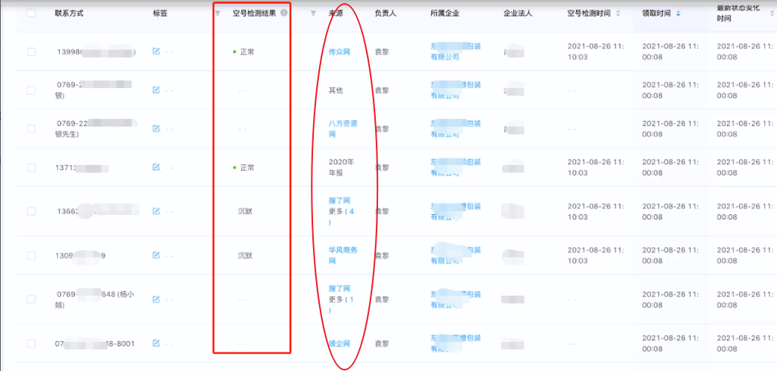The image size is (777, 371).
Task: Check the box for the 其他 source row
Action: click(31, 90)
